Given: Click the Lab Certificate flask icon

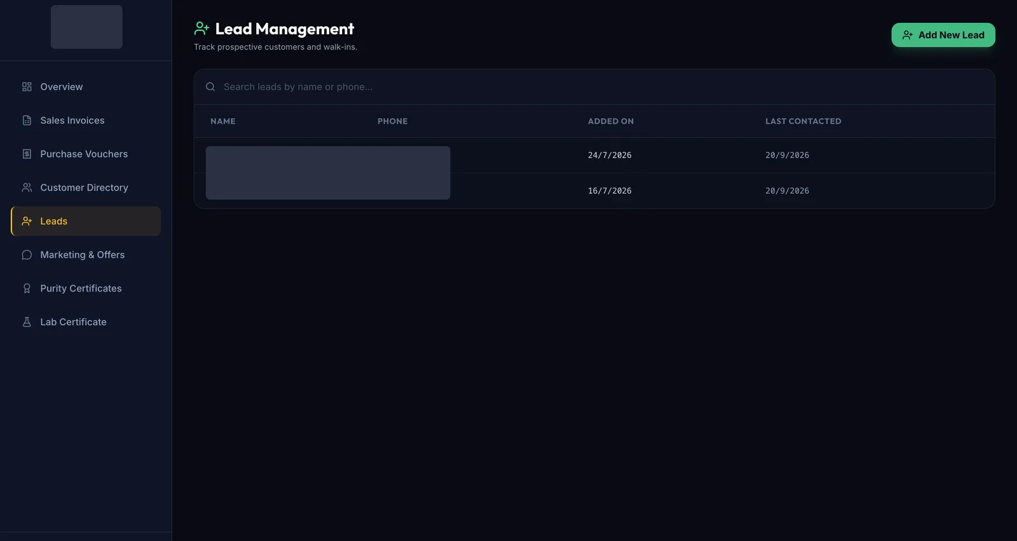Looking at the screenshot, I should 27,323.
